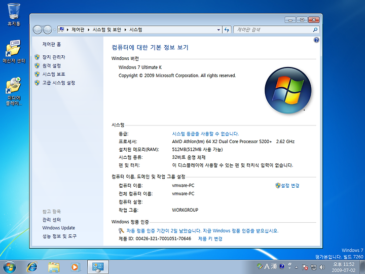Open Windows Explorer folder on taskbar
The width and height of the screenshot is (365, 274).
click(x=54, y=267)
